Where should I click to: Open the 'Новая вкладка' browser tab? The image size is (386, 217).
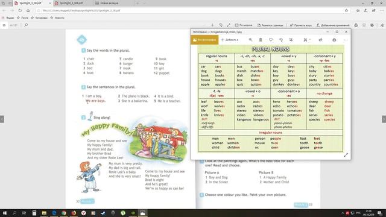click(110, 3)
